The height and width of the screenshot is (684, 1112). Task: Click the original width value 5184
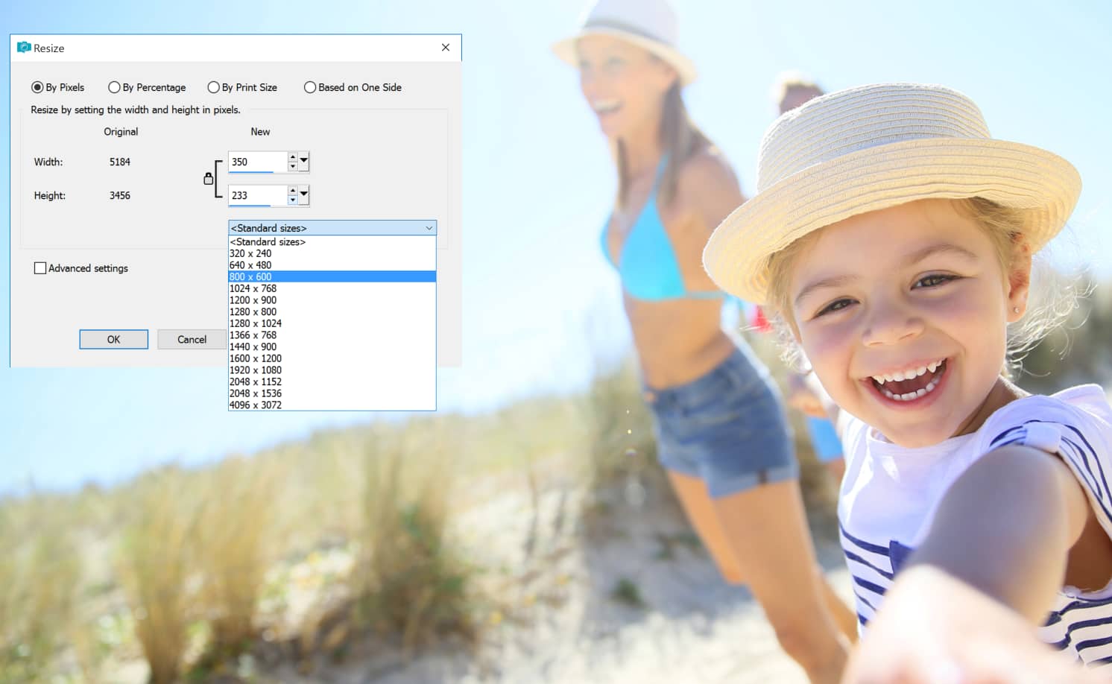(119, 162)
